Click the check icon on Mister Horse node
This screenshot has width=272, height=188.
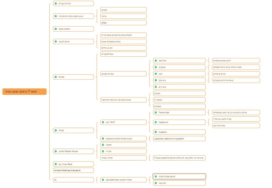(x=56, y=152)
